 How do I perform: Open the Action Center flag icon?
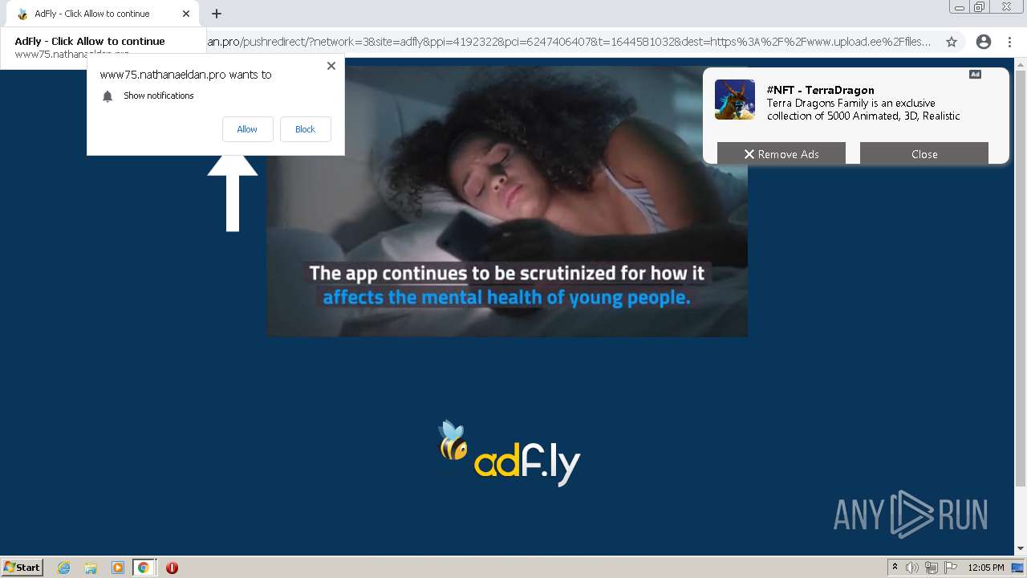[x=951, y=568]
